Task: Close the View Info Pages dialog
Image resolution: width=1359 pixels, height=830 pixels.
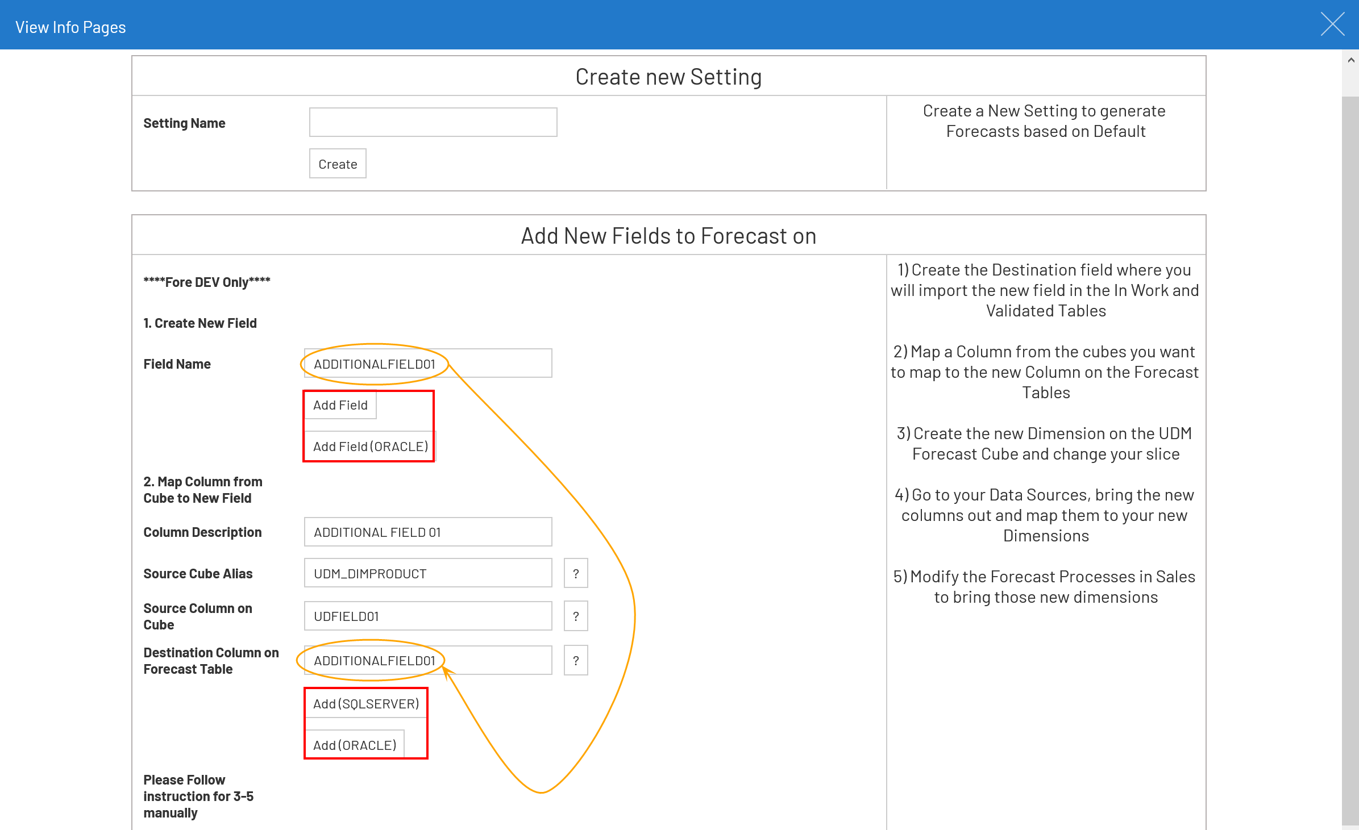Action: pyautogui.click(x=1332, y=24)
